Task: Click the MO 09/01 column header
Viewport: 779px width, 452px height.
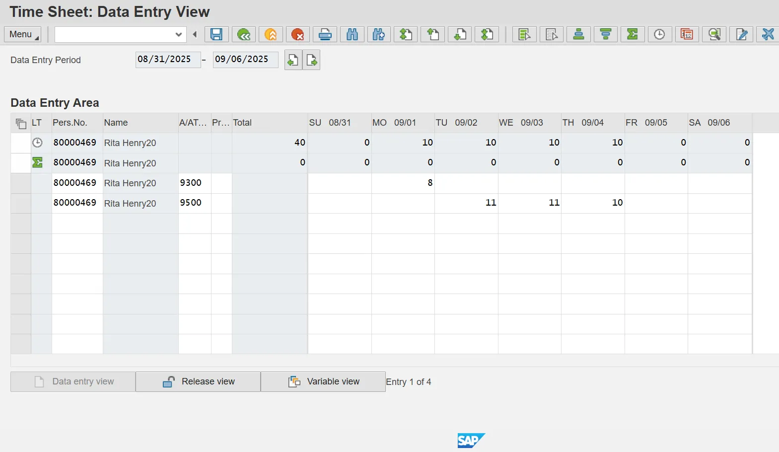Action: click(403, 123)
